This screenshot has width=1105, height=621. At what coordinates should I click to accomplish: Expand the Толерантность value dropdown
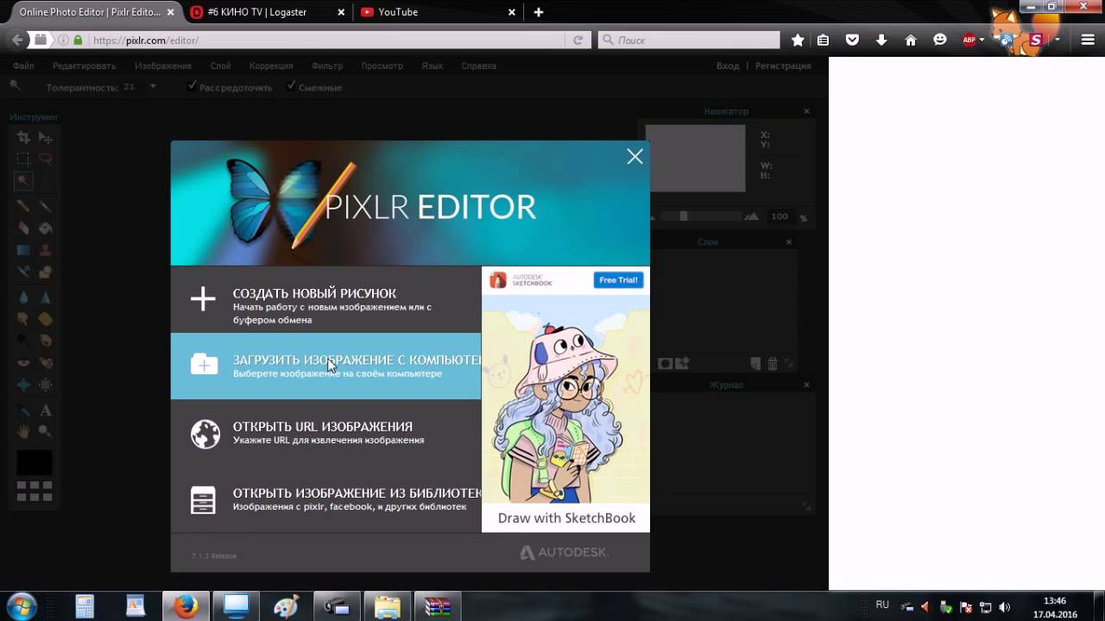click(153, 86)
